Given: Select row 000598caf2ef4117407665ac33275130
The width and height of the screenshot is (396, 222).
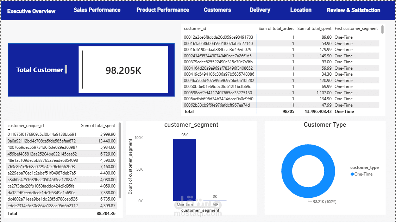Looking at the screenshot, I should pos(281,93).
